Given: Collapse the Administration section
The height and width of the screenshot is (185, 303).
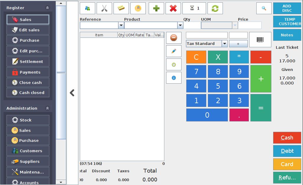Looking at the screenshot, I should pyautogui.click(x=47, y=108).
